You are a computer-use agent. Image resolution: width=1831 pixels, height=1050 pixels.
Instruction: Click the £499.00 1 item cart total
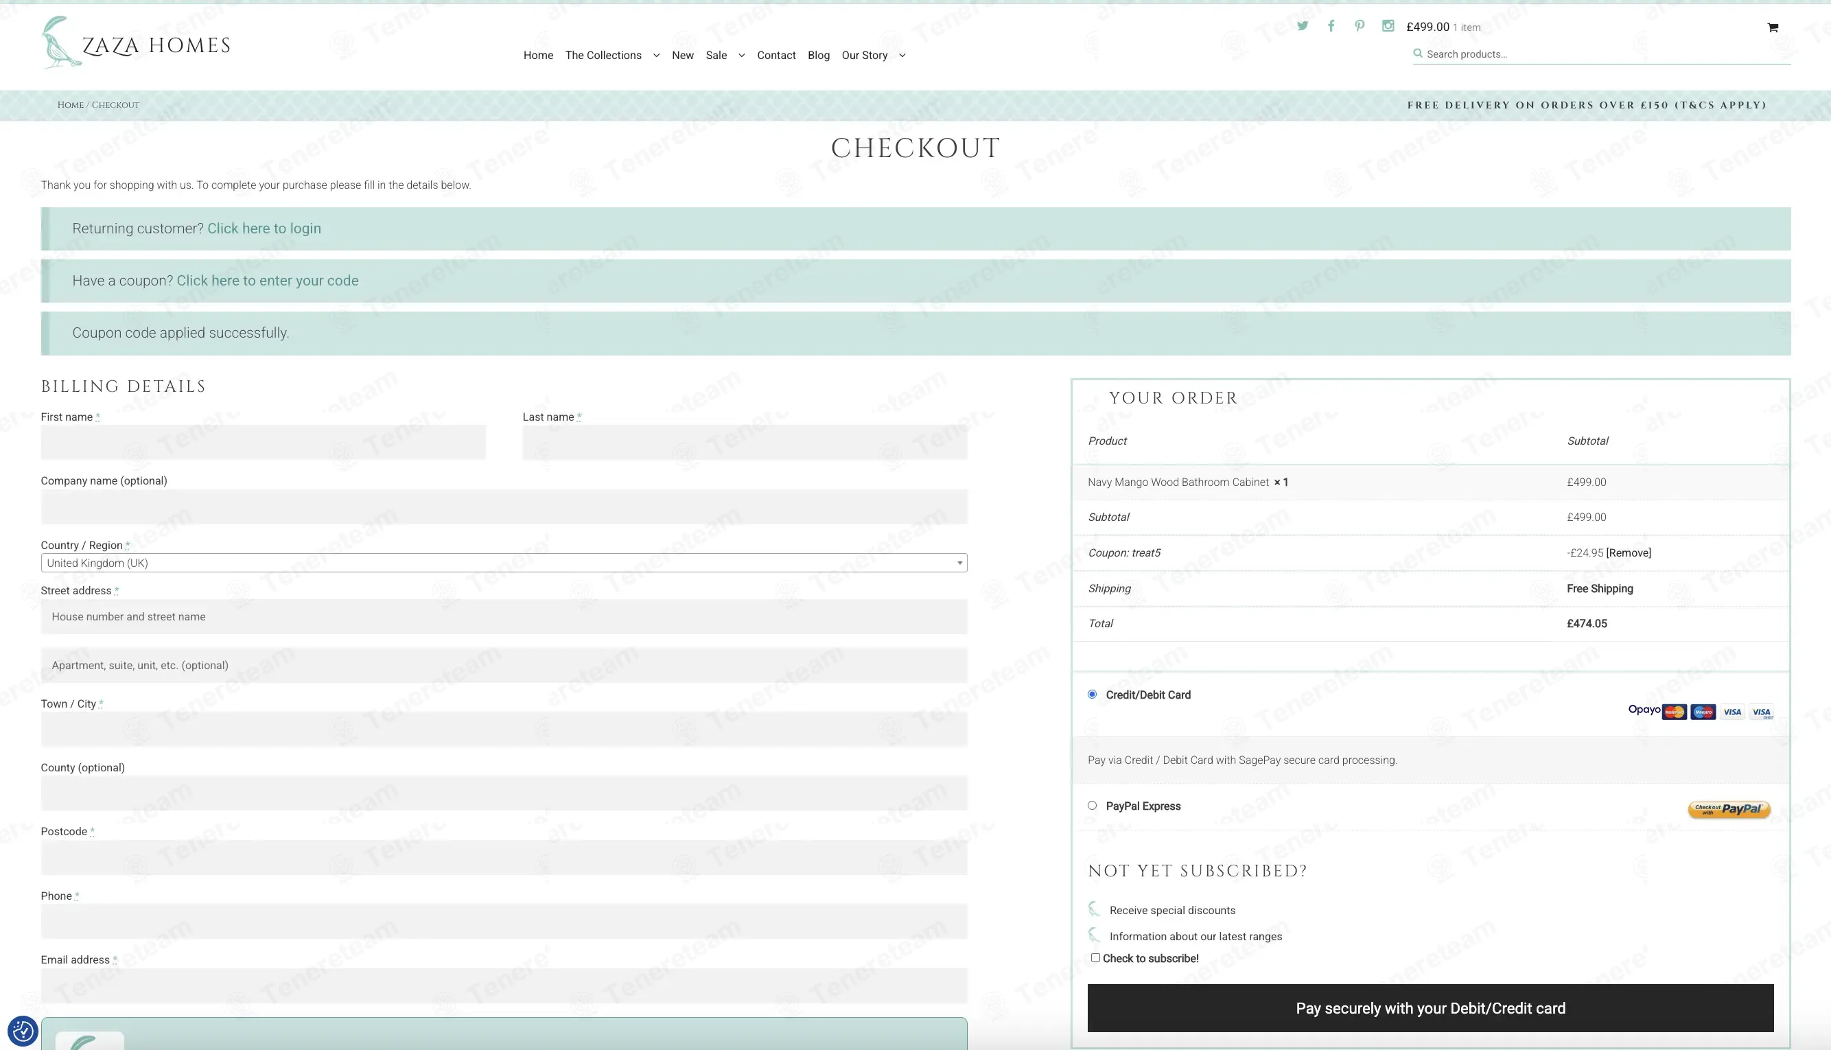click(1443, 27)
